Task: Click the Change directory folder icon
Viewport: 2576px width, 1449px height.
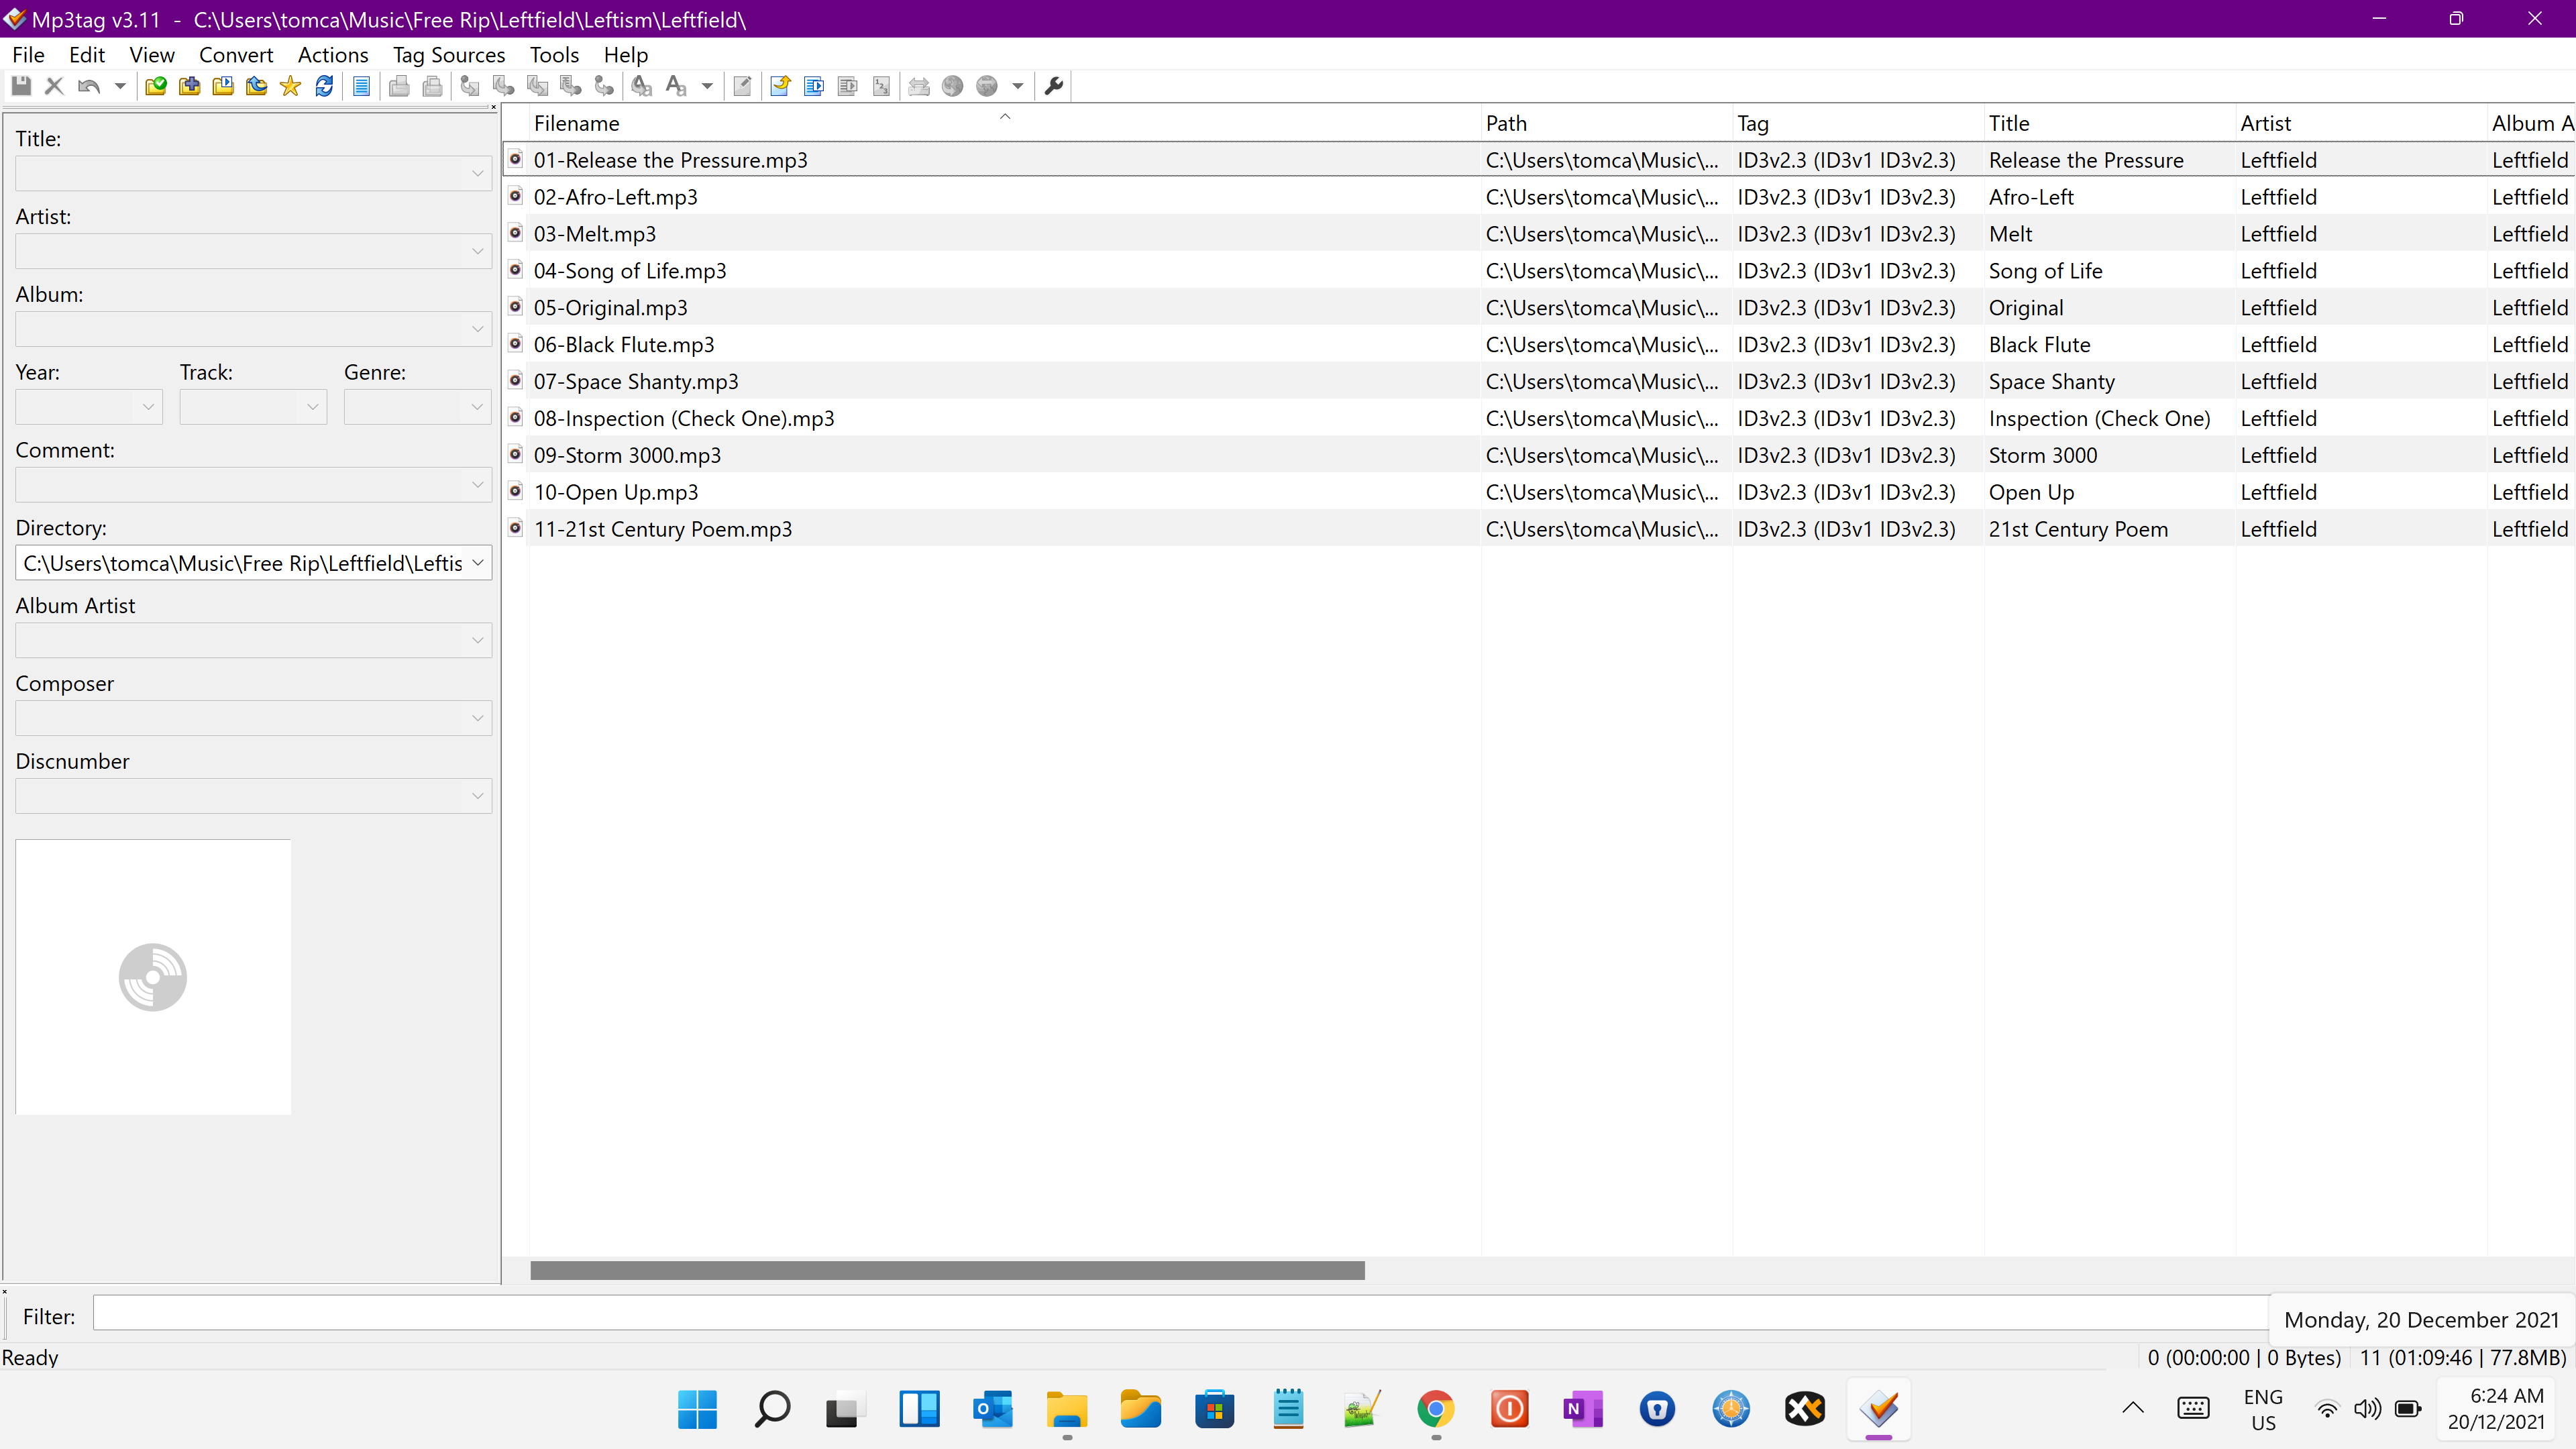Action: 156,86
